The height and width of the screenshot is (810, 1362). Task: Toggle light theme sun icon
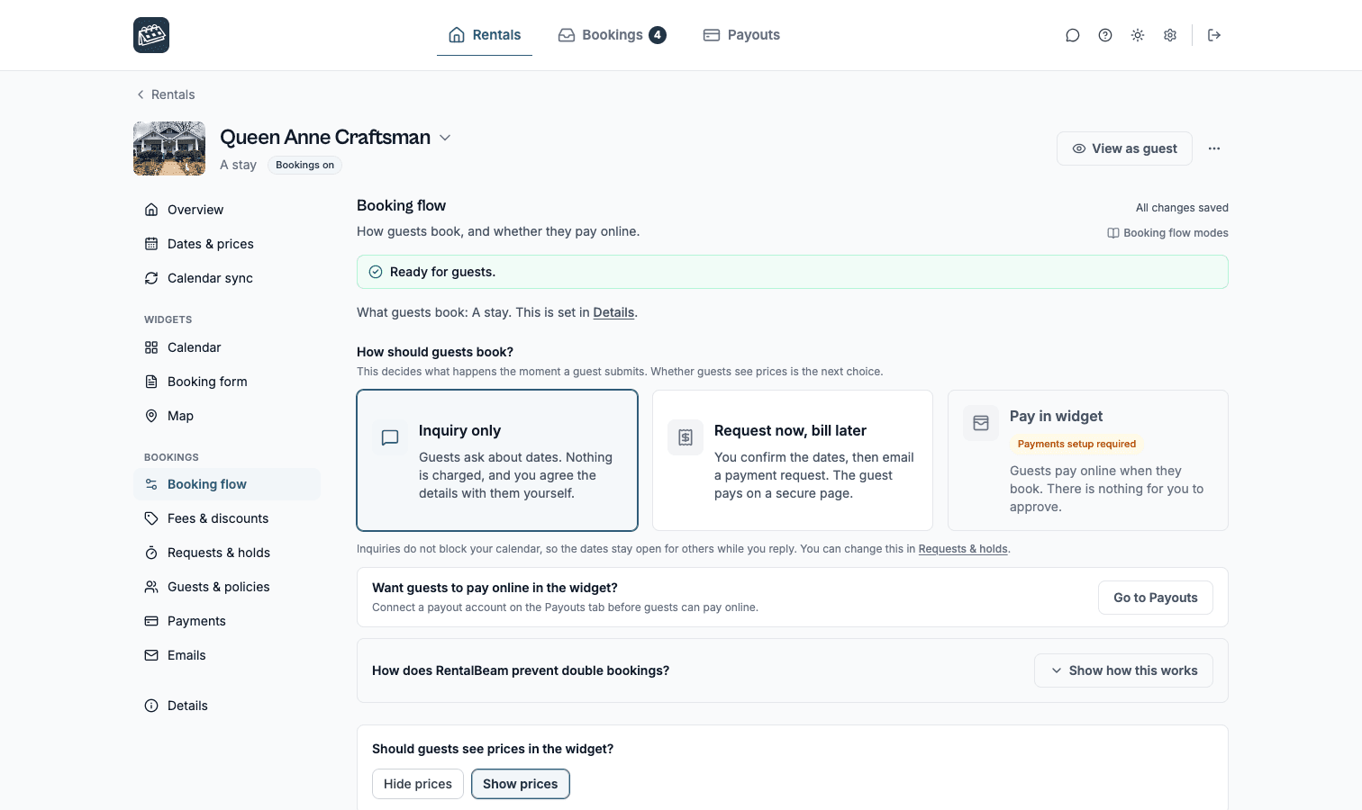pos(1138,35)
